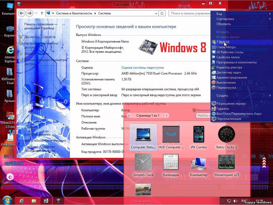This screenshot has width=273, height=205.
Task: Go to previous page in gadget gallery
Action: [129, 115]
